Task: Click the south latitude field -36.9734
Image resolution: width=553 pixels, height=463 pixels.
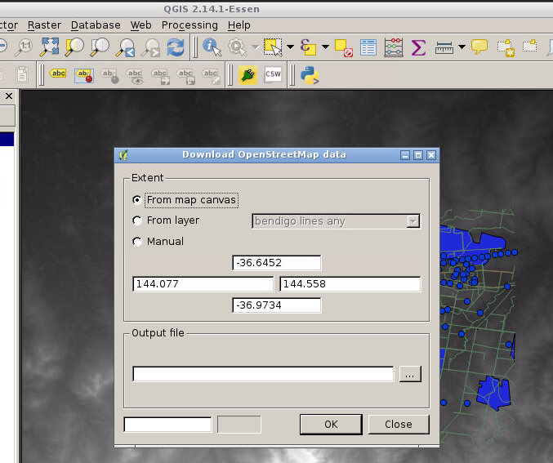Action: point(276,305)
